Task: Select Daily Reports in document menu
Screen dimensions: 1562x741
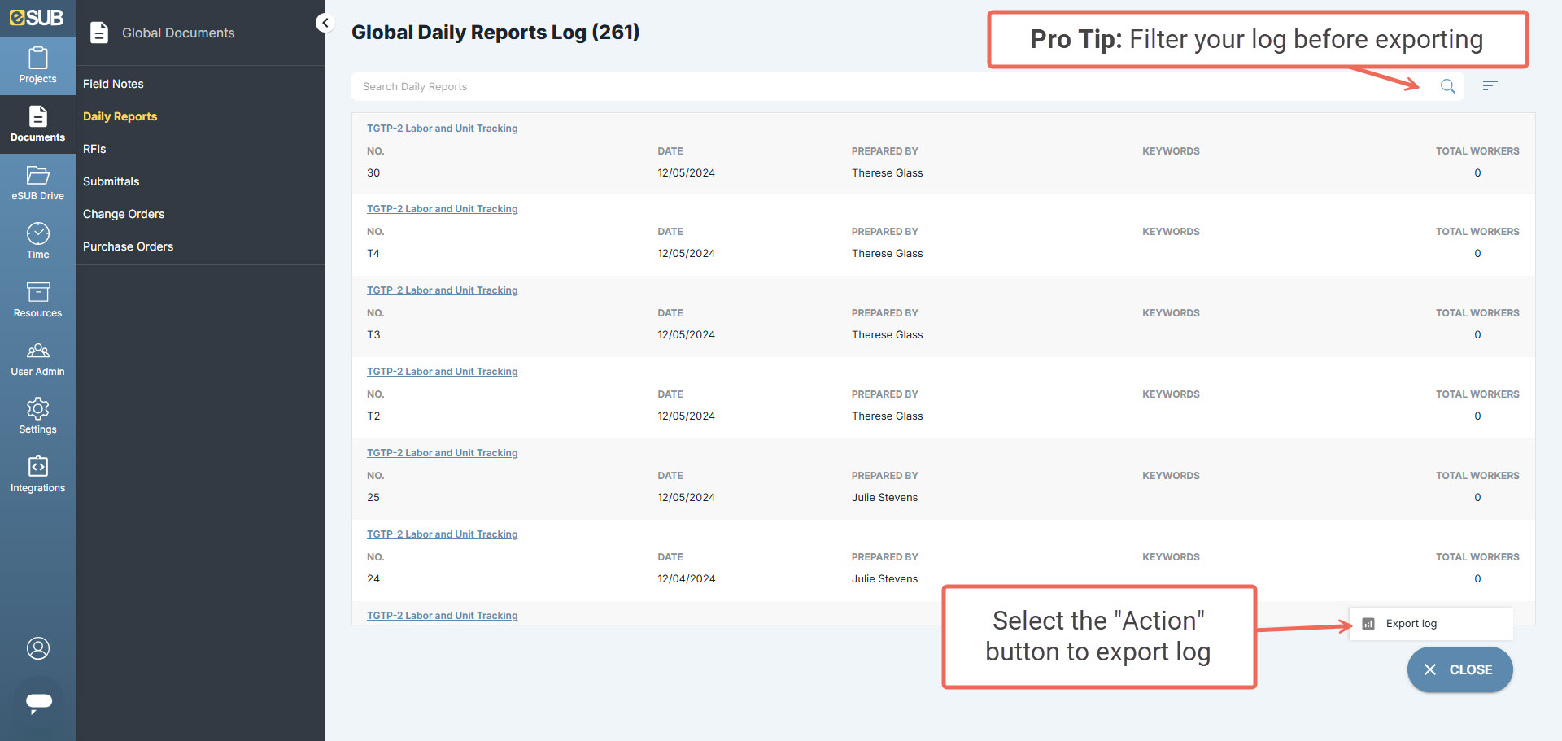Action: coord(120,116)
